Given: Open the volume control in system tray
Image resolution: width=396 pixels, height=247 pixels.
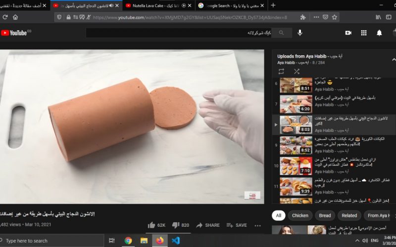Looking at the screenshot, I should (x=365, y=241).
